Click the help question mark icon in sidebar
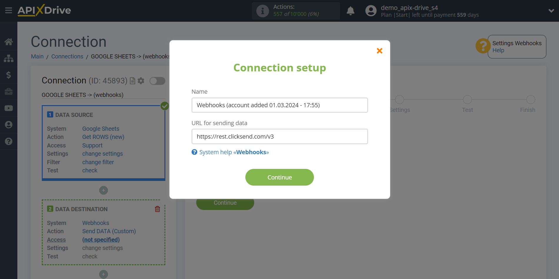 (x=9, y=142)
